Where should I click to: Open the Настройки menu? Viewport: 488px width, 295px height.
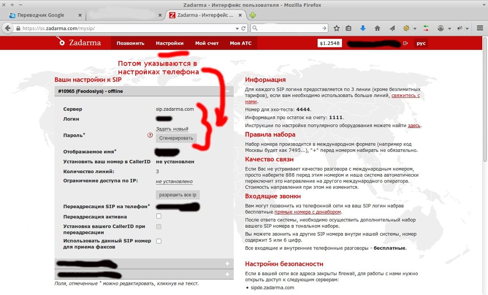pos(169,43)
